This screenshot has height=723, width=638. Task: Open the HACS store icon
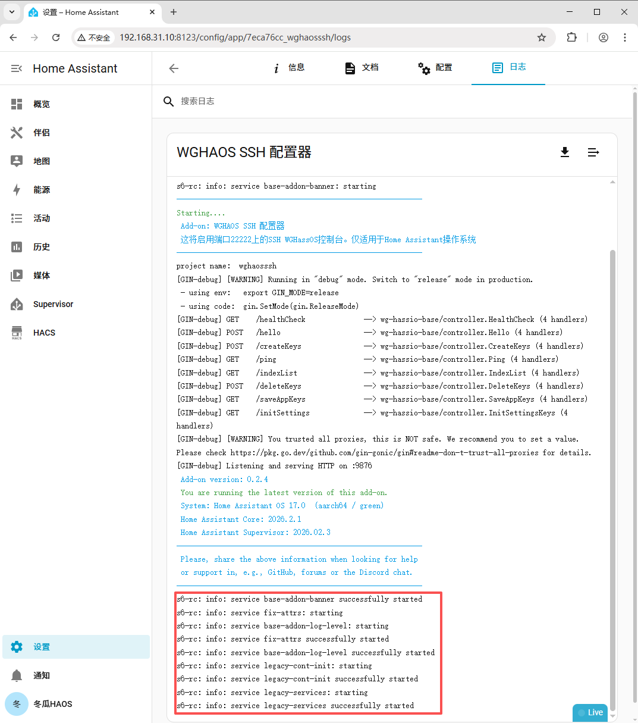click(x=17, y=333)
